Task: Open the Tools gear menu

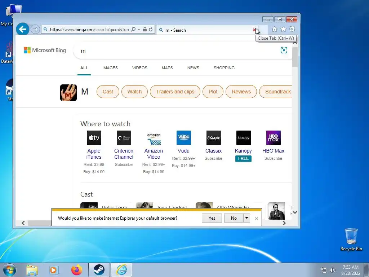Action: point(292,29)
